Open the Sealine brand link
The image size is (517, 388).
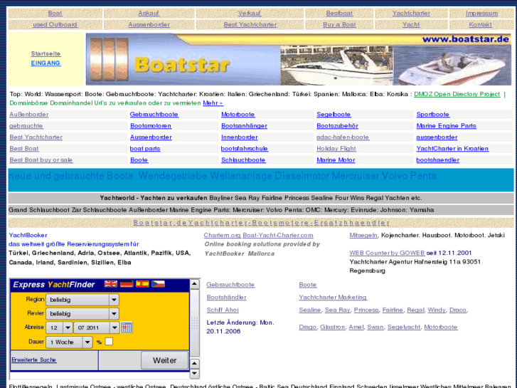click(x=309, y=310)
